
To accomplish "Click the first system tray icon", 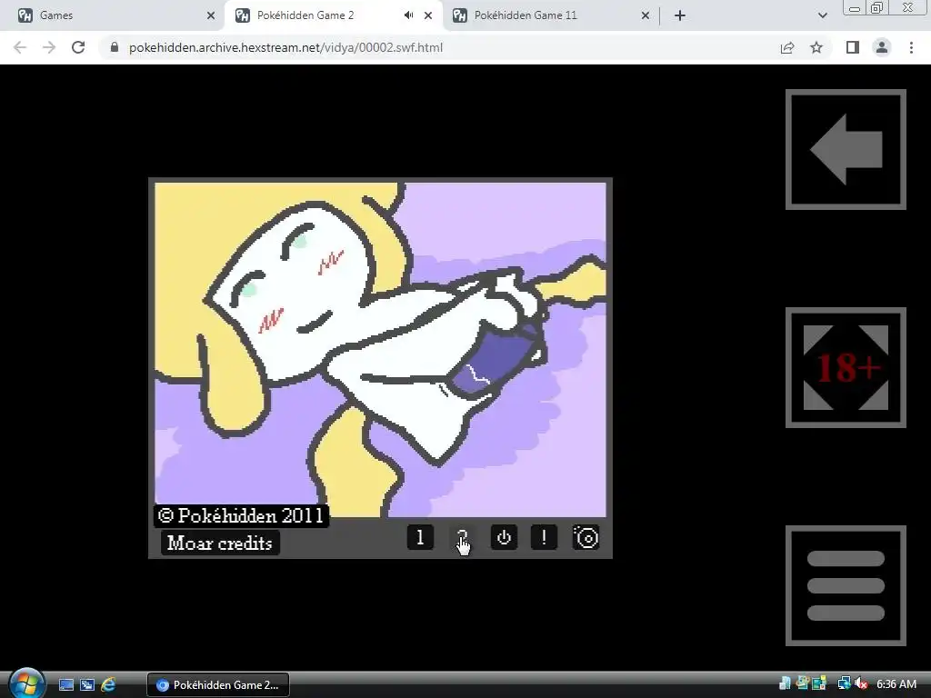I will (785, 683).
